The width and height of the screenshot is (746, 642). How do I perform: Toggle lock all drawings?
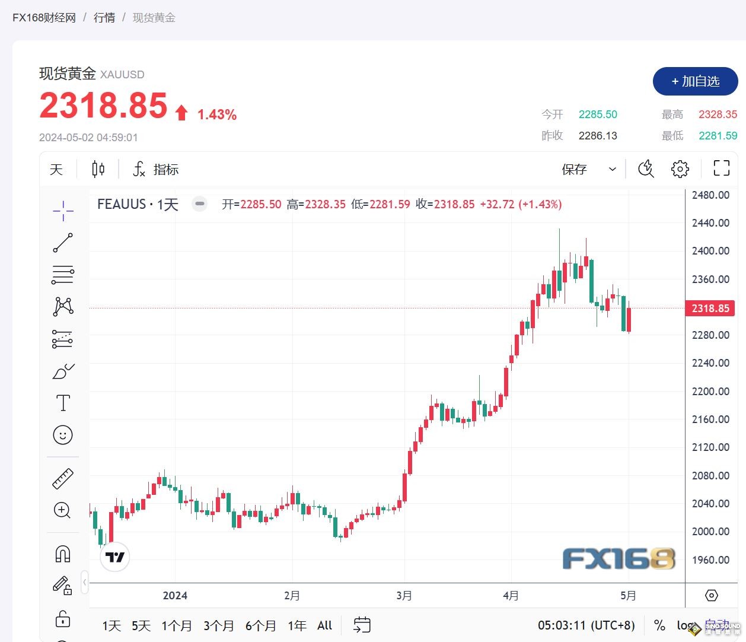click(63, 619)
